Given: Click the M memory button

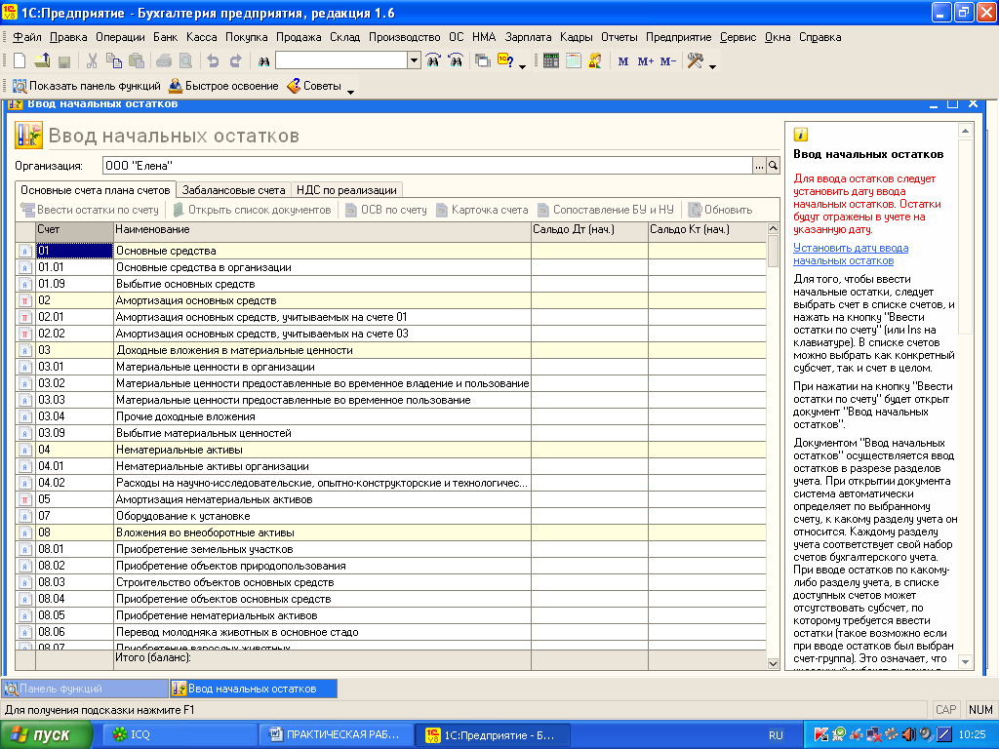Looking at the screenshot, I should [623, 61].
